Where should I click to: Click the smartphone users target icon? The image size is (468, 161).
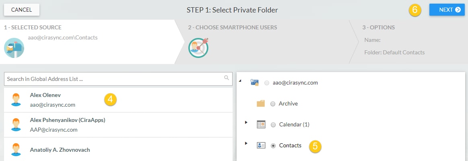click(x=198, y=47)
